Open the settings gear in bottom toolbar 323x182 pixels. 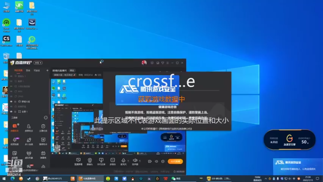click(x=163, y=161)
